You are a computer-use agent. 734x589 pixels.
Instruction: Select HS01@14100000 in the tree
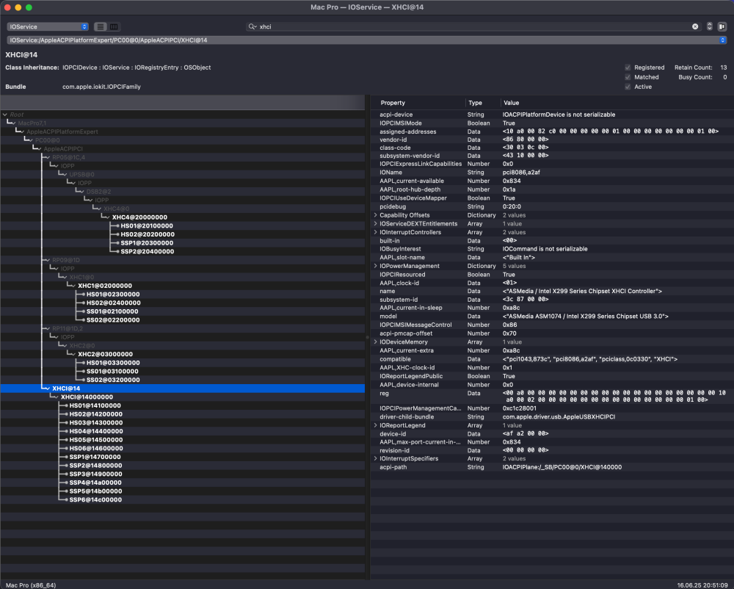click(x=95, y=405)
